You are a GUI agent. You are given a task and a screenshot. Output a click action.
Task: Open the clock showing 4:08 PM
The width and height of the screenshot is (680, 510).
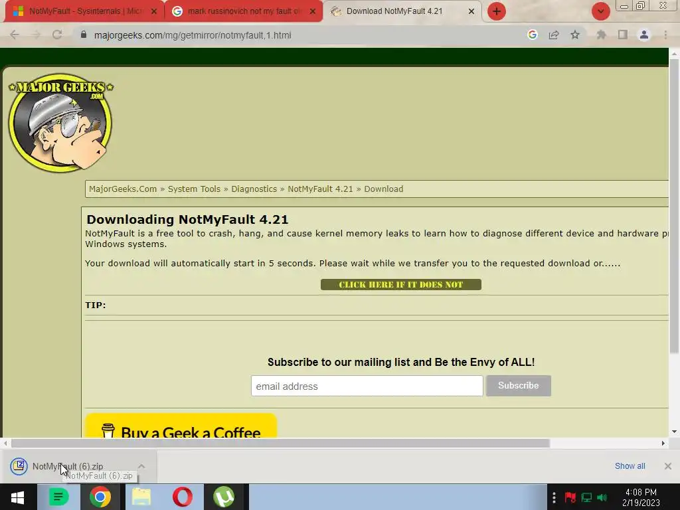tap(641, 497)
